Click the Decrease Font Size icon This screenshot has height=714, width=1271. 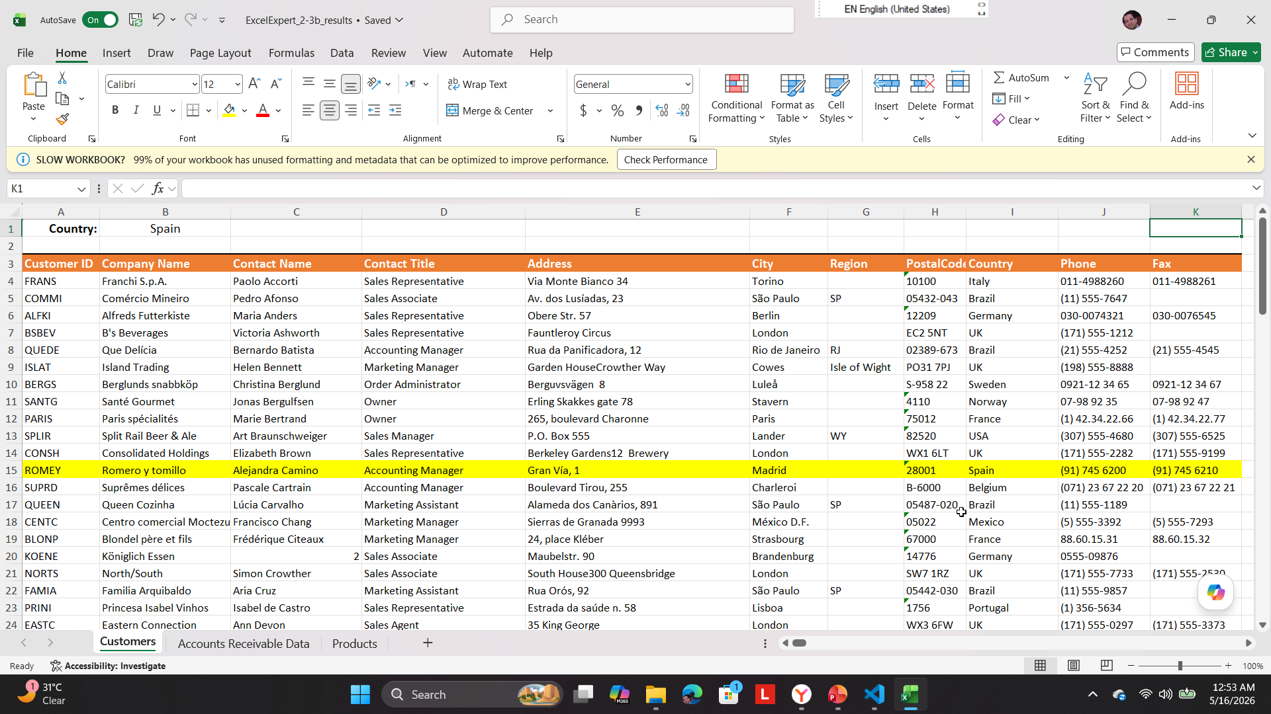tap(276, 84)
